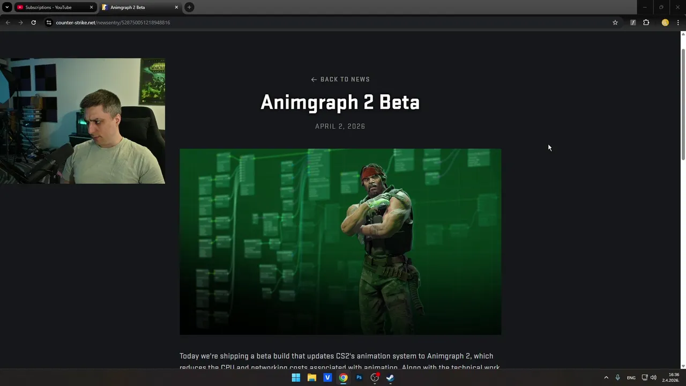Follow the Back to News link

tap(340, 79)
